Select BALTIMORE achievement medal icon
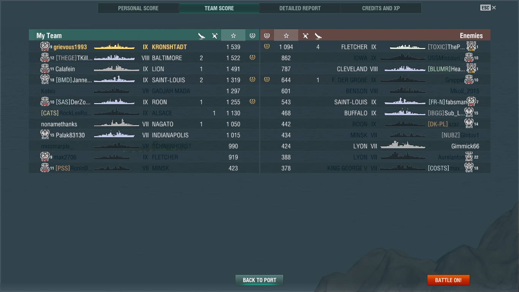519x292 pixels. coord(252,57)
